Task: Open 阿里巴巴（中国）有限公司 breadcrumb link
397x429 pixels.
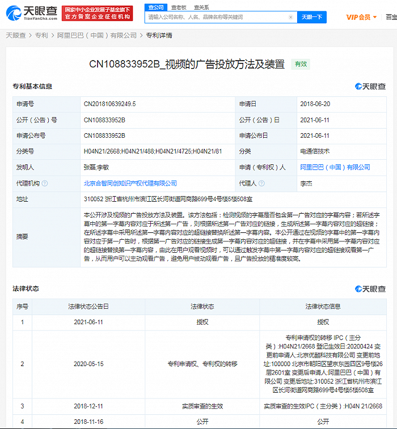Action: click(x=97, y=36)
